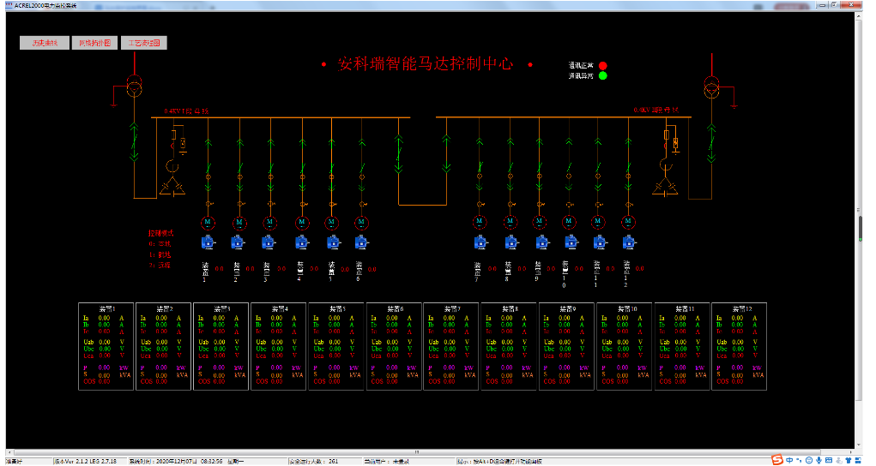Screen dimensions: 876x466
Task: Click the red communication status indicator light
Action: click(603, 65)
